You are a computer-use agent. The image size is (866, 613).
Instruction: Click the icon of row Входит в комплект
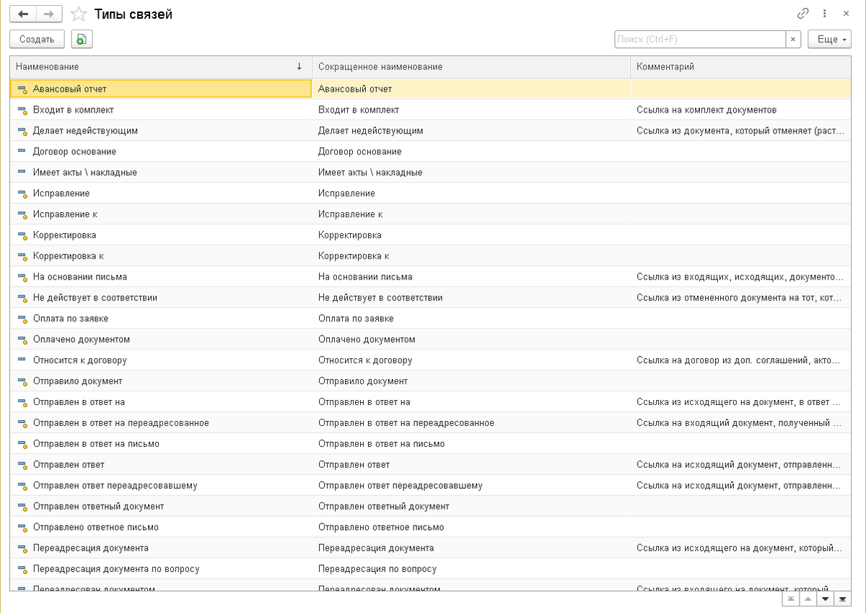click(22, 110)
